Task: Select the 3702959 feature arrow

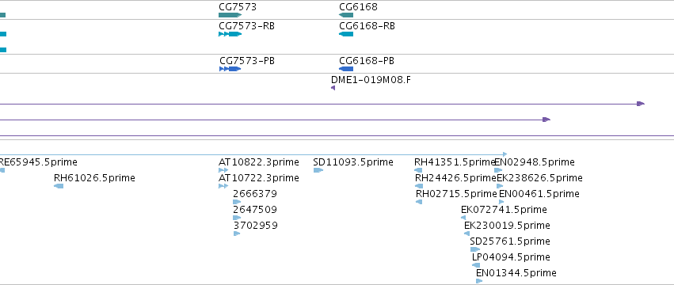Action: [237, 234]
